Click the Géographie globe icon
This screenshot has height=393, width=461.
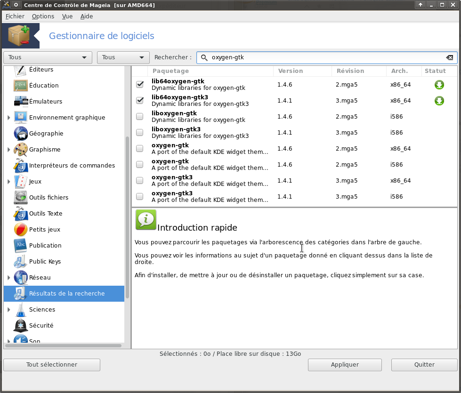click(21, 134)
